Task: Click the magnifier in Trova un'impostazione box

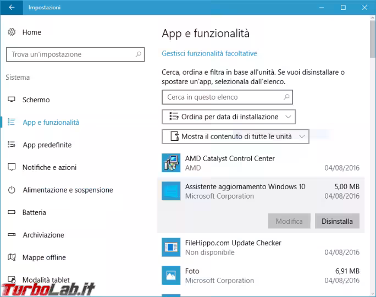Action: pyautogui.click(x=138, y=54)
